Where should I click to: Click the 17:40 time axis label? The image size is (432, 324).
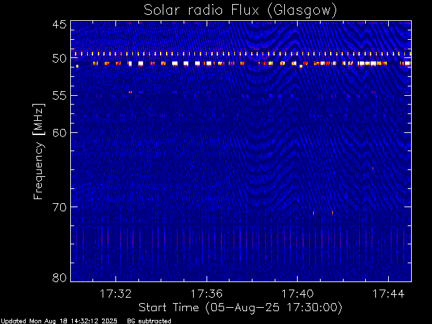(297, 294)
